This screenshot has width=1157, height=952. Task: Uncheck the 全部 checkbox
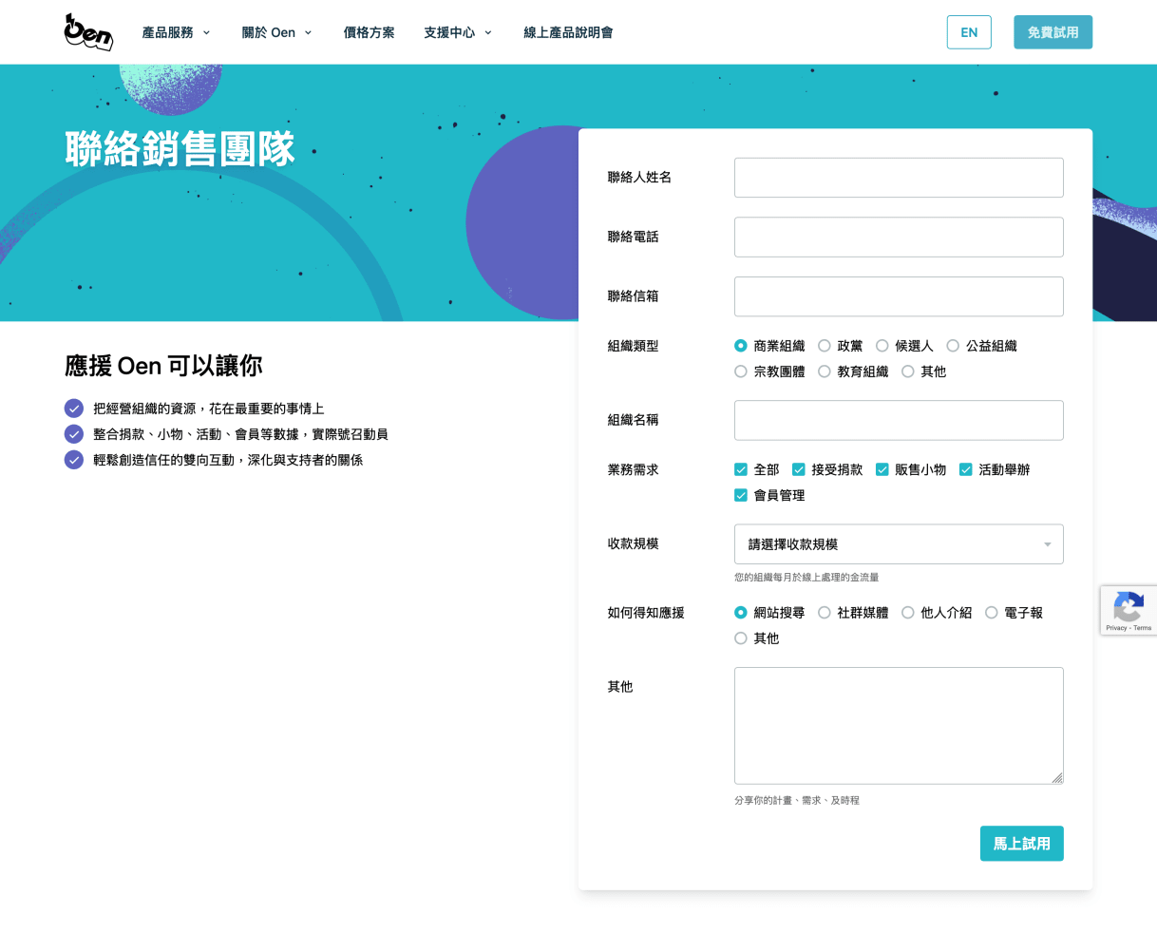741,469
